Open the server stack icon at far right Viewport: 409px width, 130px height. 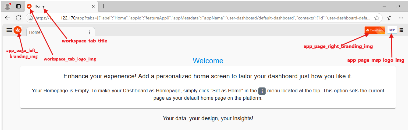[x=401, y=30]
